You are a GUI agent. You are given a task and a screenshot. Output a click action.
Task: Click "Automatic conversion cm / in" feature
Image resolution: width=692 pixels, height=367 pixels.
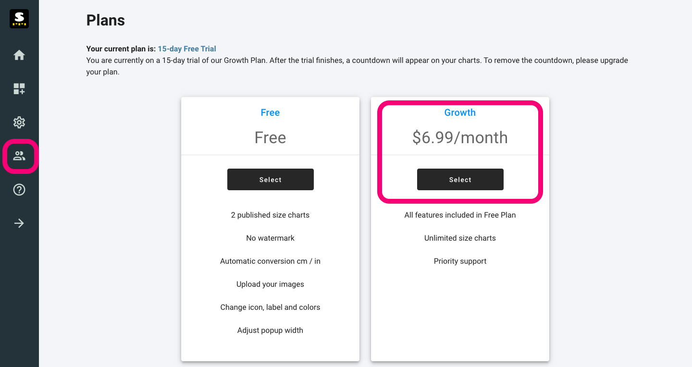pos(270,261)
